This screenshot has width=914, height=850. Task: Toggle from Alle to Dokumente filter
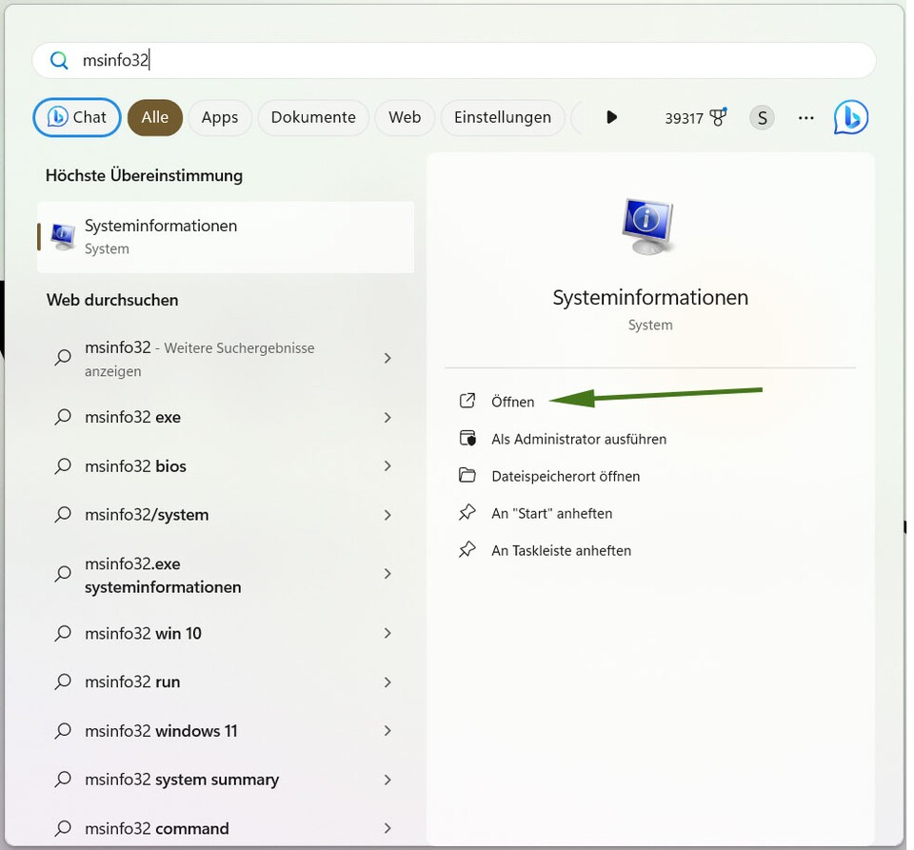pyautogui.click(x=312, y=117)
